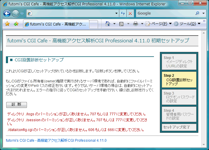
Task: Click the scrollbar up arrow
Action: (204, 33)
